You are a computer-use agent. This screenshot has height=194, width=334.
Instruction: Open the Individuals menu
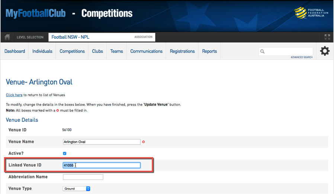pyautogui.click(x=42, y=51)
